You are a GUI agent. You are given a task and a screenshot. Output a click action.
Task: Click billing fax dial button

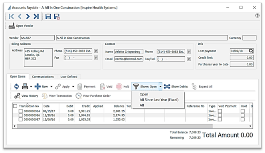(96, 58)
